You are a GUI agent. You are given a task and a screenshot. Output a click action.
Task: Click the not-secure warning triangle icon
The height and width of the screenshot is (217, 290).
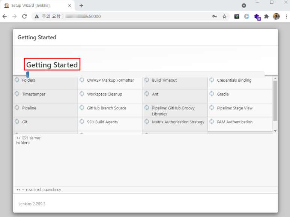37,16
